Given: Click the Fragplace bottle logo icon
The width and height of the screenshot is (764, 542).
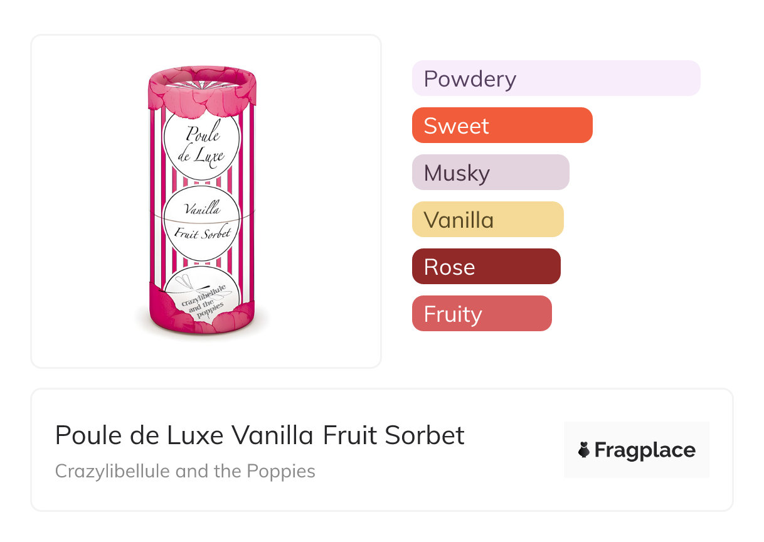Looking at the screenshot, I should pos(584,450).
